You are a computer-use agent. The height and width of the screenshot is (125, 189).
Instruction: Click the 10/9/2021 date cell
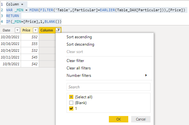point(10,64)
